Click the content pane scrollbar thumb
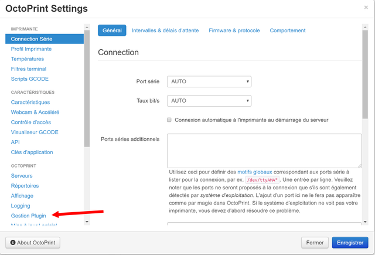The height and width of the screenshot is (255, 375). pos(365,74)
